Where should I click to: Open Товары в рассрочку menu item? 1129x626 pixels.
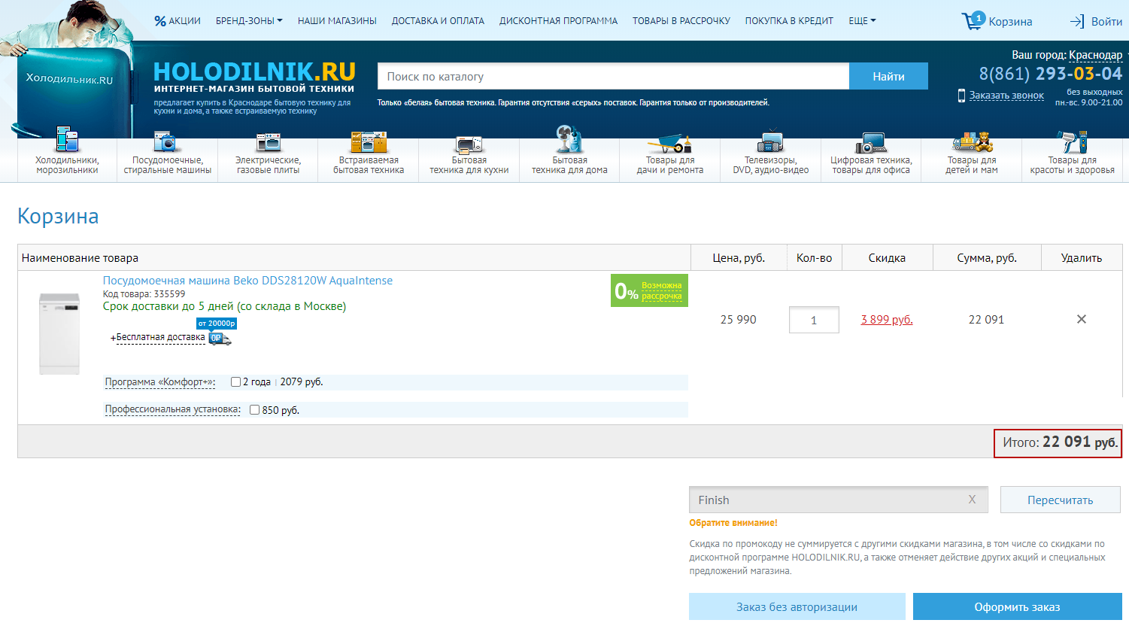[x=681, y=21]
